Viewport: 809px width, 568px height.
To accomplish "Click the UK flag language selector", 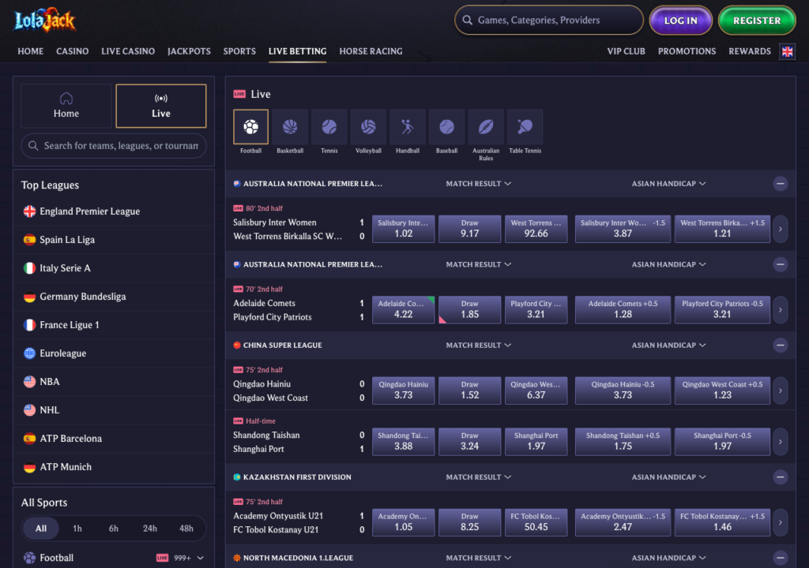I will pyautogui.click(x=787, y=51).
